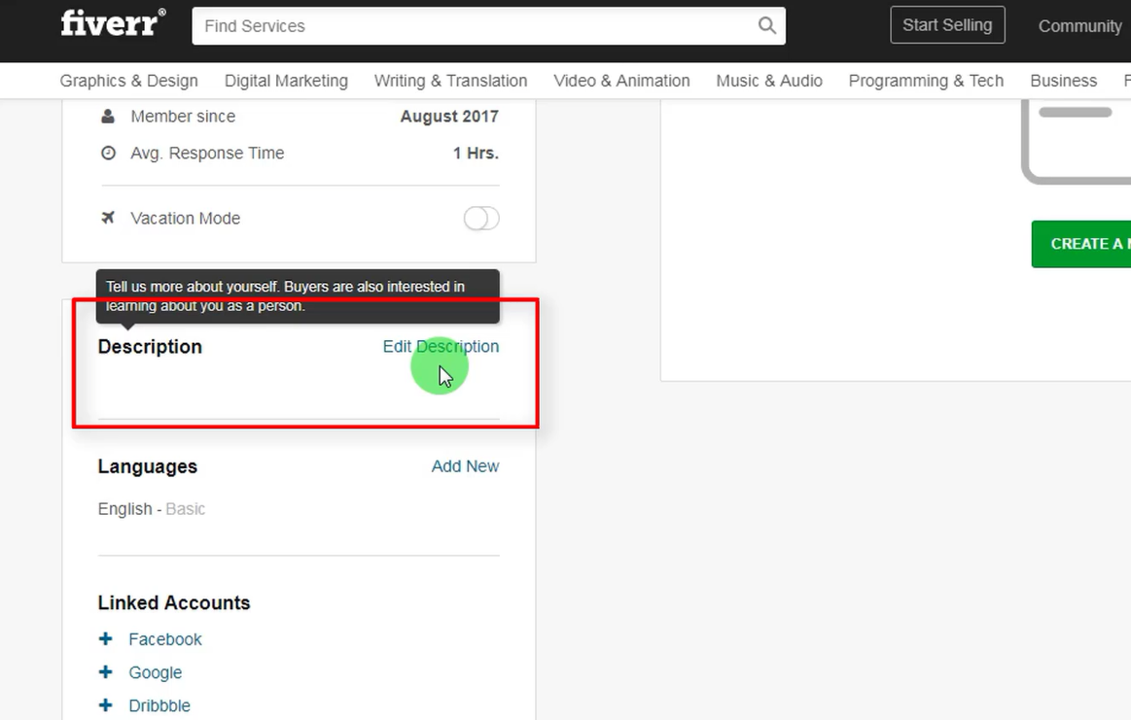This screenshot has height=720, width=1131.
Task: Click the 'August 2017' member date
Action: click(x=449, y=116)
